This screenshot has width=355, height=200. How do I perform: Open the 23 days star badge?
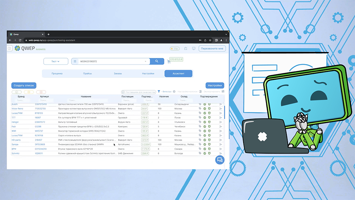pyautogui.click(x=175, y=48)
